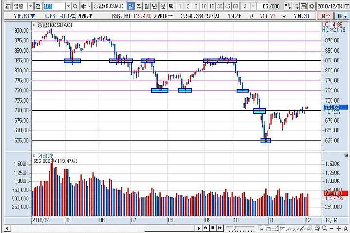The image size is (350, 233).
Task: Click the plus zoom in icon
Action: 339,228
